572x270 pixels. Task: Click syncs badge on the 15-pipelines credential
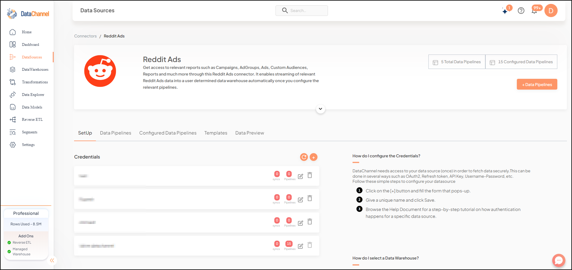click(x=277, y=244)
